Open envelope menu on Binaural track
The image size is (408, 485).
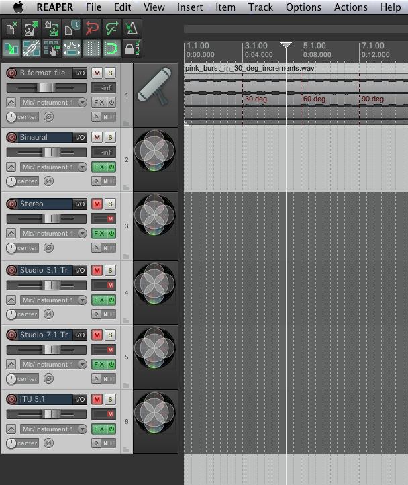[x=11, y=167]
